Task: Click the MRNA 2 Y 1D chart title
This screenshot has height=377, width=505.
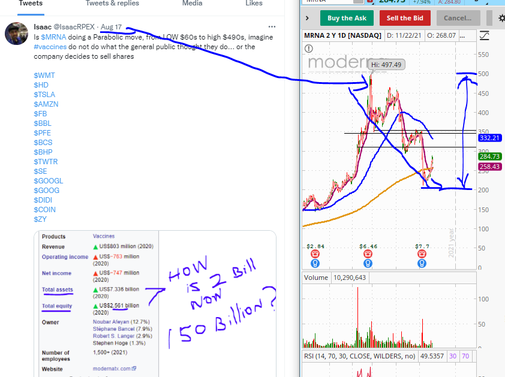Action: [x=342, y=35]
